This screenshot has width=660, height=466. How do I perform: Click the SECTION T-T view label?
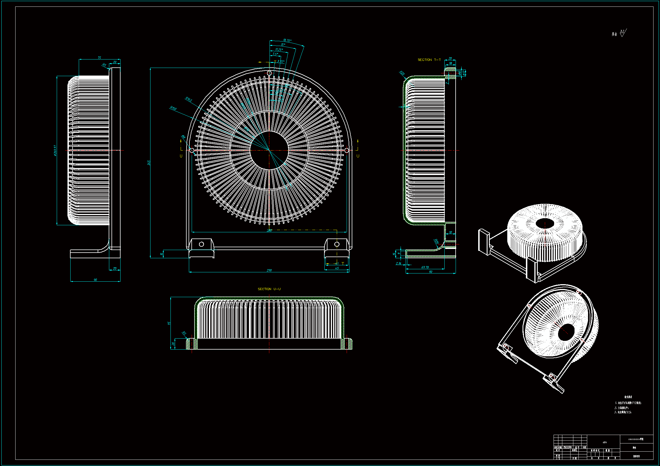429,60
